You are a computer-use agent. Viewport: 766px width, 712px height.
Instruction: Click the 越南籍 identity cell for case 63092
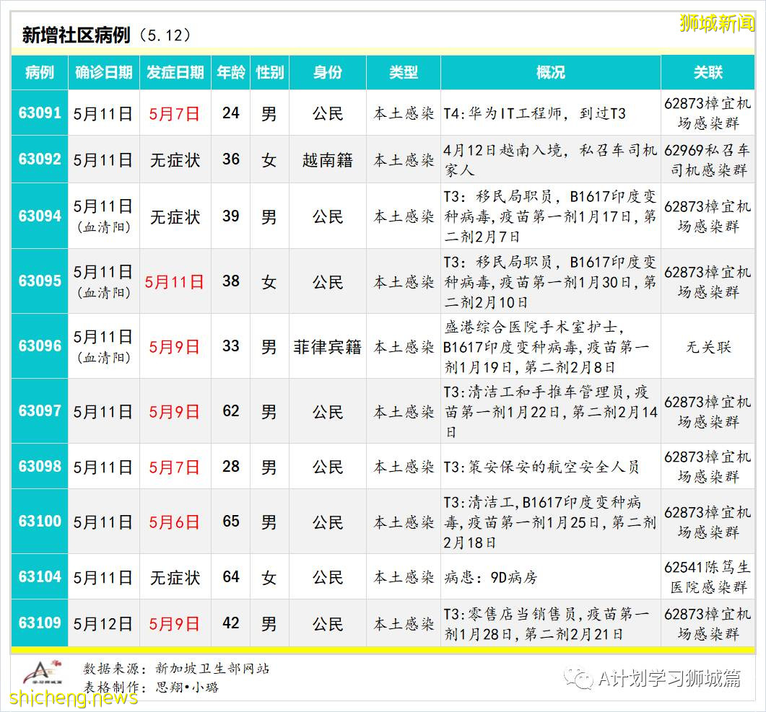tap(327, 159)
